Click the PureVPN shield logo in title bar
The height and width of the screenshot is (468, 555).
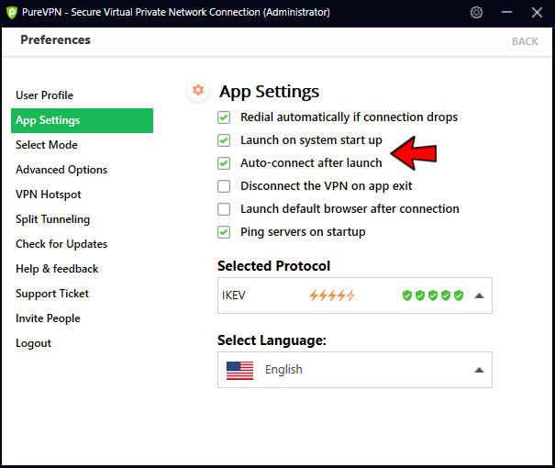pos(12,13)
